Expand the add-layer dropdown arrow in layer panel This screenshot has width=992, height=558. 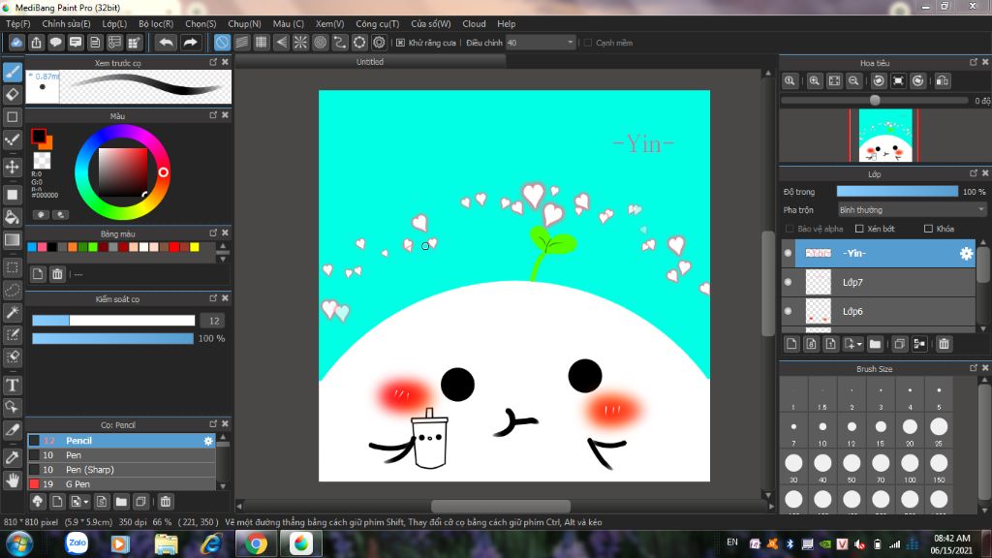858,344
